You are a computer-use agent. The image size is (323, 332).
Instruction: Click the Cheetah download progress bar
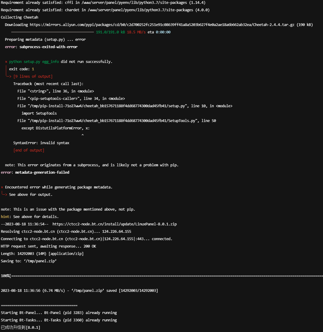(x=53, y=32)
